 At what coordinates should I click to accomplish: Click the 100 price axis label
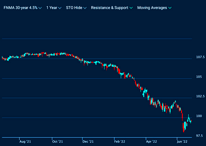click(x=198, y=116)
